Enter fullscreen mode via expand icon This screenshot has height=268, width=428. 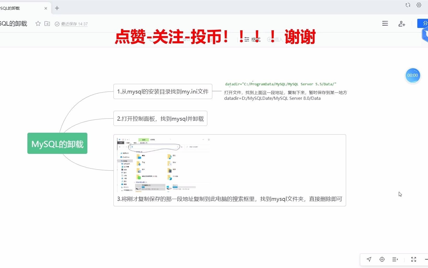pyautogui.click(x=414, y=259)
